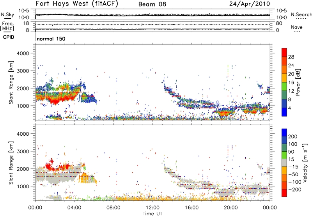
Task: Select the -100 label on velocity color bar
Action: 294,182
